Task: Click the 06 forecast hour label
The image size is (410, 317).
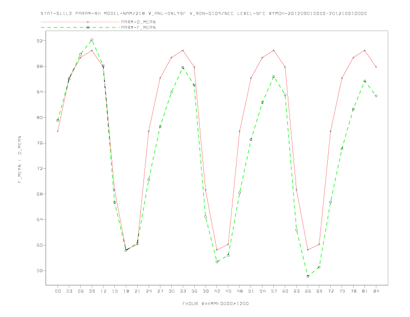Action: click(81, 291)
